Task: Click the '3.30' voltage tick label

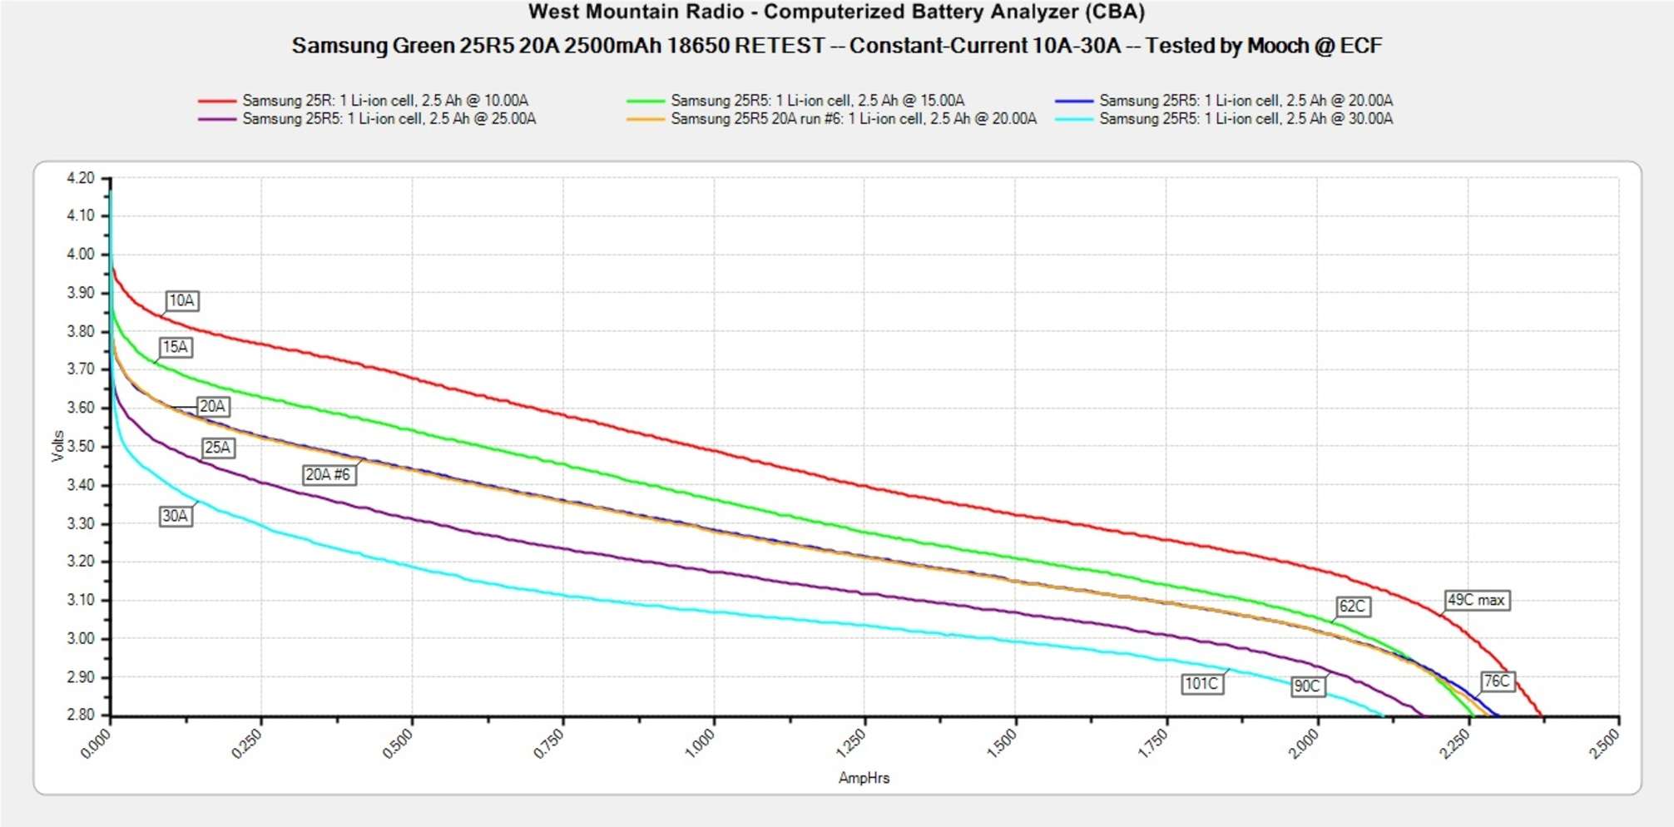Action: click(81, 523)
